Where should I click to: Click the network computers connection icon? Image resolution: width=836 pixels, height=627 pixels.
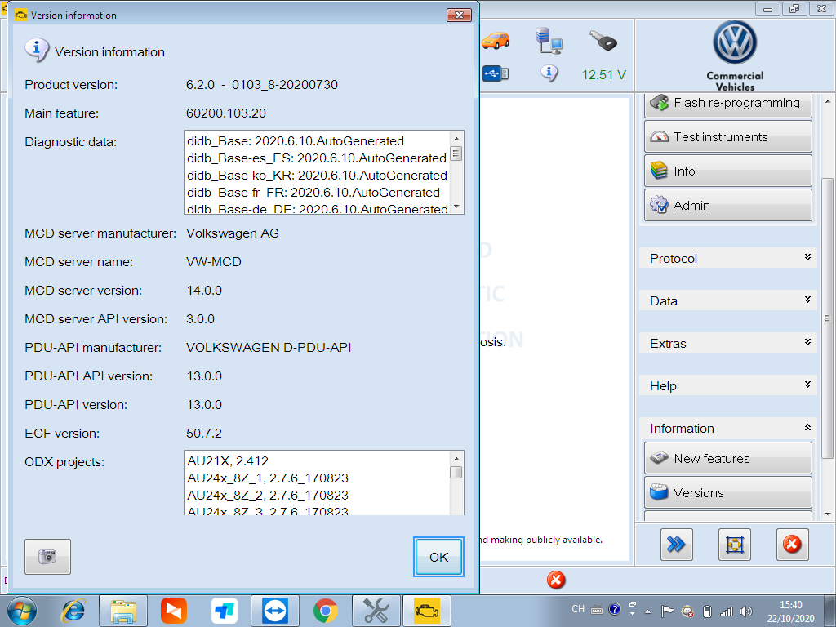pos(549,41)
